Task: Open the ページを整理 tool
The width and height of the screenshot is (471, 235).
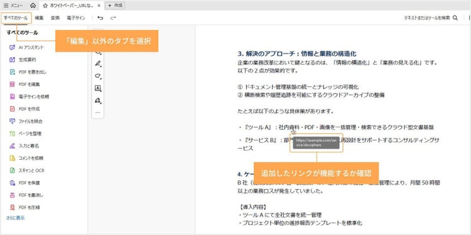Action: pyautogui.click(x=26, y=133)
